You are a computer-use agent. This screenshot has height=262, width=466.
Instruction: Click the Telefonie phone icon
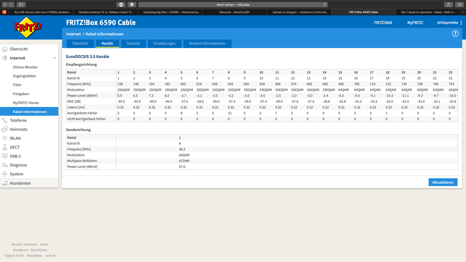pos(5,120)
